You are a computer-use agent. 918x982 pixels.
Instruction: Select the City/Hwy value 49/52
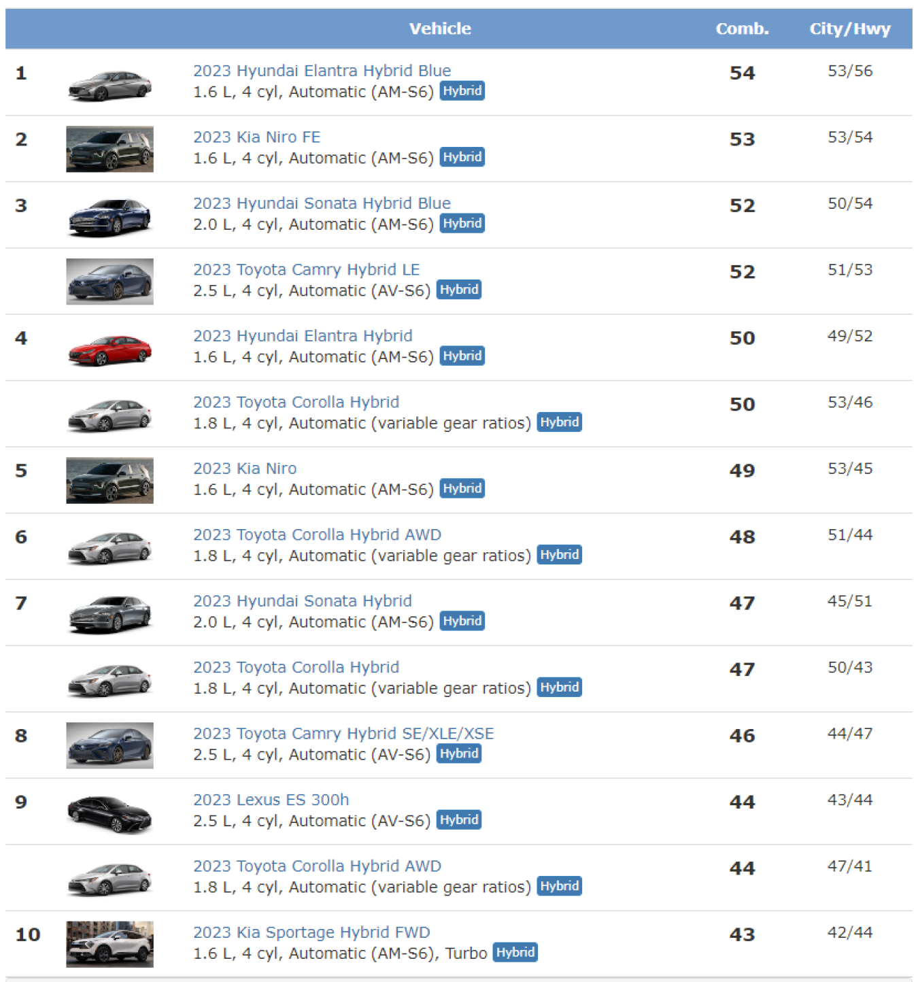850,337
